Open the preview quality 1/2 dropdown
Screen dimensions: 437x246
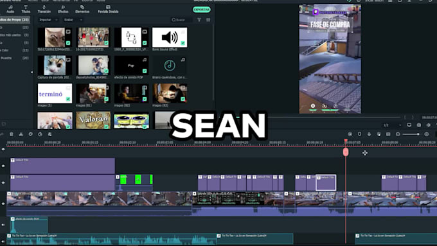pyautogui.click(x=392, y=125)
